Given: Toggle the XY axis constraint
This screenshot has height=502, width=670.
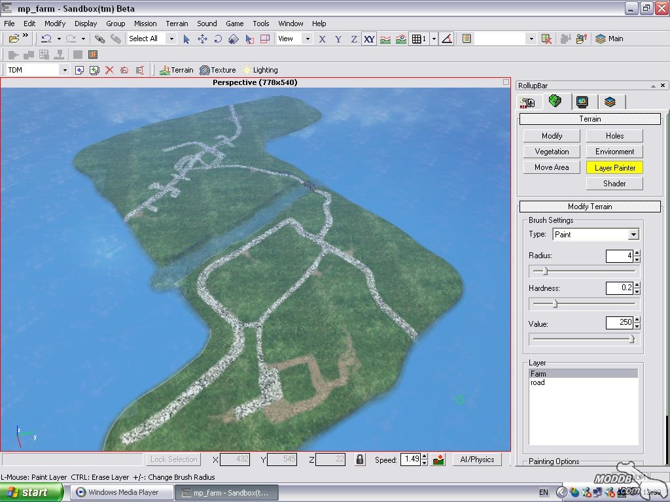Looking at the screenshot, I should (370, 39).
